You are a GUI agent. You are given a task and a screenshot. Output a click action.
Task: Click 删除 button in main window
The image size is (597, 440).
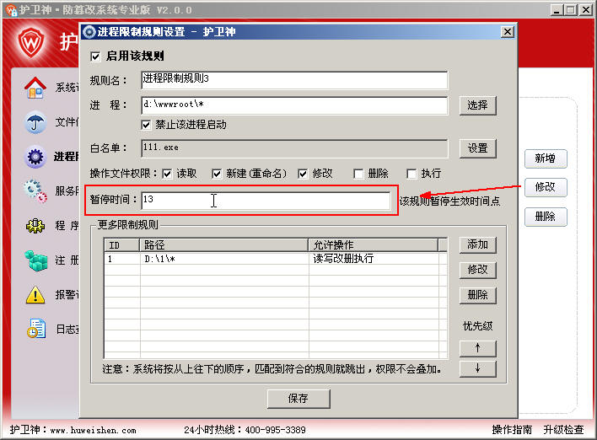(546, 217)
